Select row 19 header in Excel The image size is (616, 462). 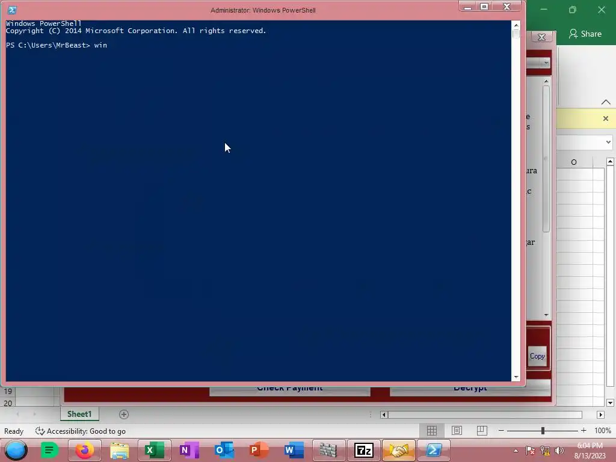tap(8, 391)
